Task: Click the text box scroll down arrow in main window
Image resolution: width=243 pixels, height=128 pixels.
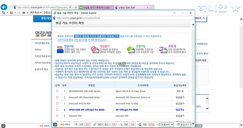Action: coord(207,109)
